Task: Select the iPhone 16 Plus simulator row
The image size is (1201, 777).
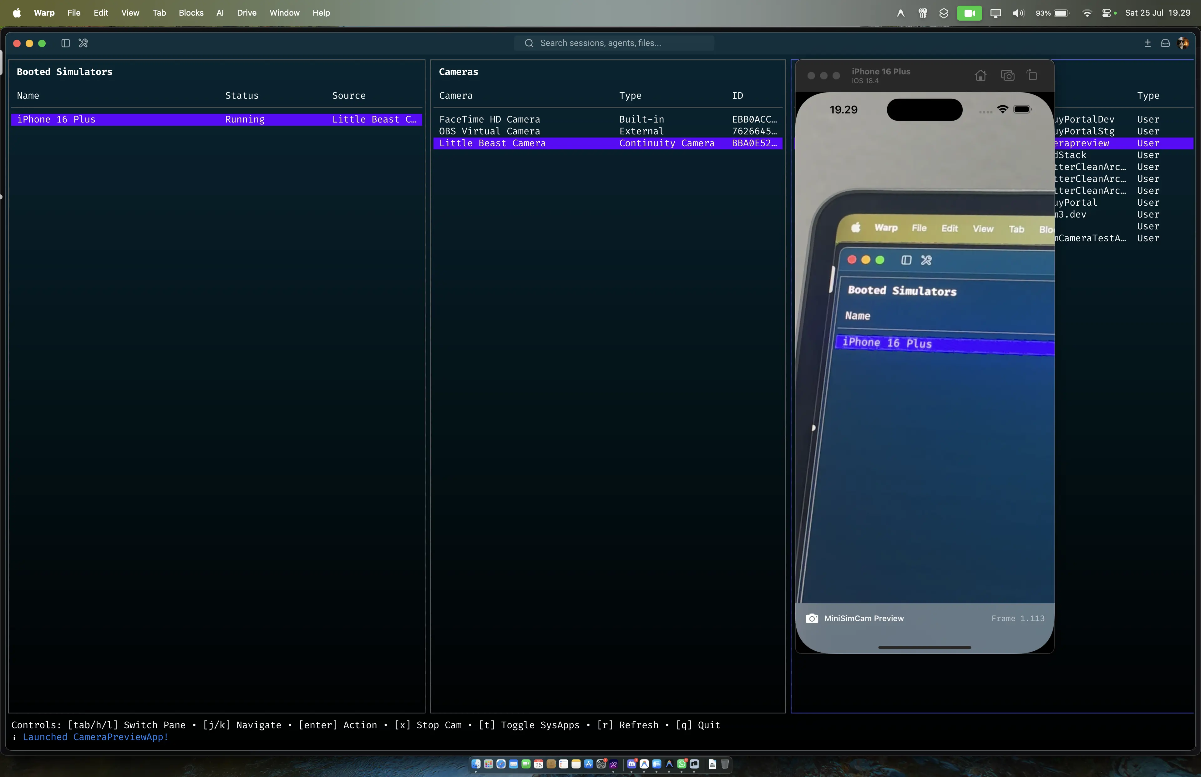Action: pyautogui.click(x=216, y=119)
